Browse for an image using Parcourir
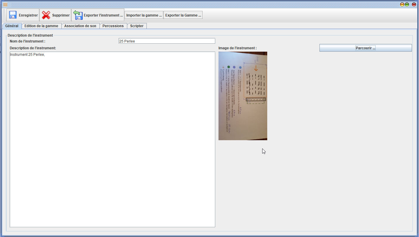The width and height of the screenshot is (419, 237). click(x=365, y=48)
